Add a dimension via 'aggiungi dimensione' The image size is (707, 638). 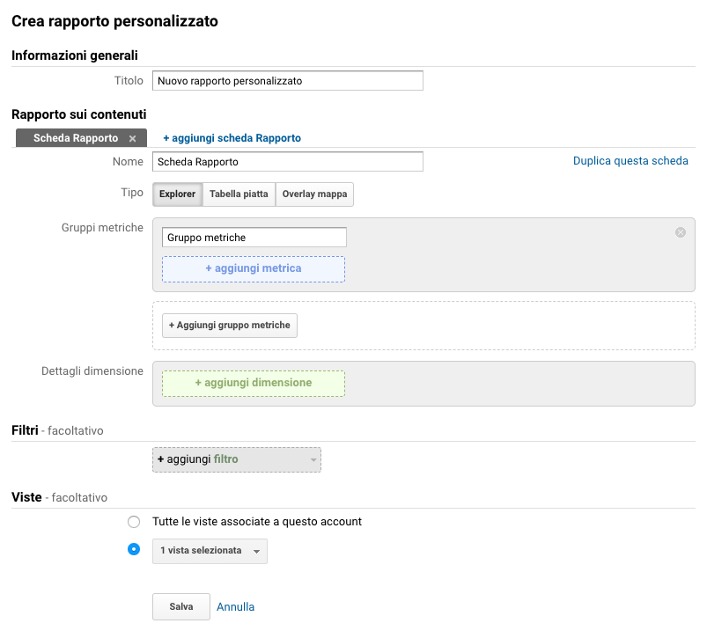coord(254,384)
